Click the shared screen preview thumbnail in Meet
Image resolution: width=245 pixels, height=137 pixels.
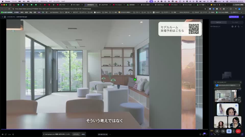(x=225, y=96)
